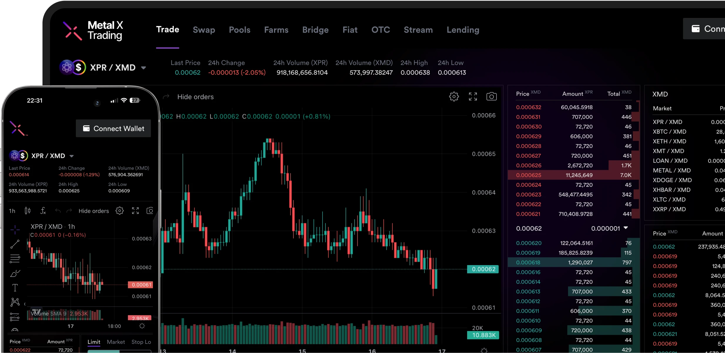Select the trend line drawing tool on phone
This screenshot has height=353, width=725.
click(15, 244)
